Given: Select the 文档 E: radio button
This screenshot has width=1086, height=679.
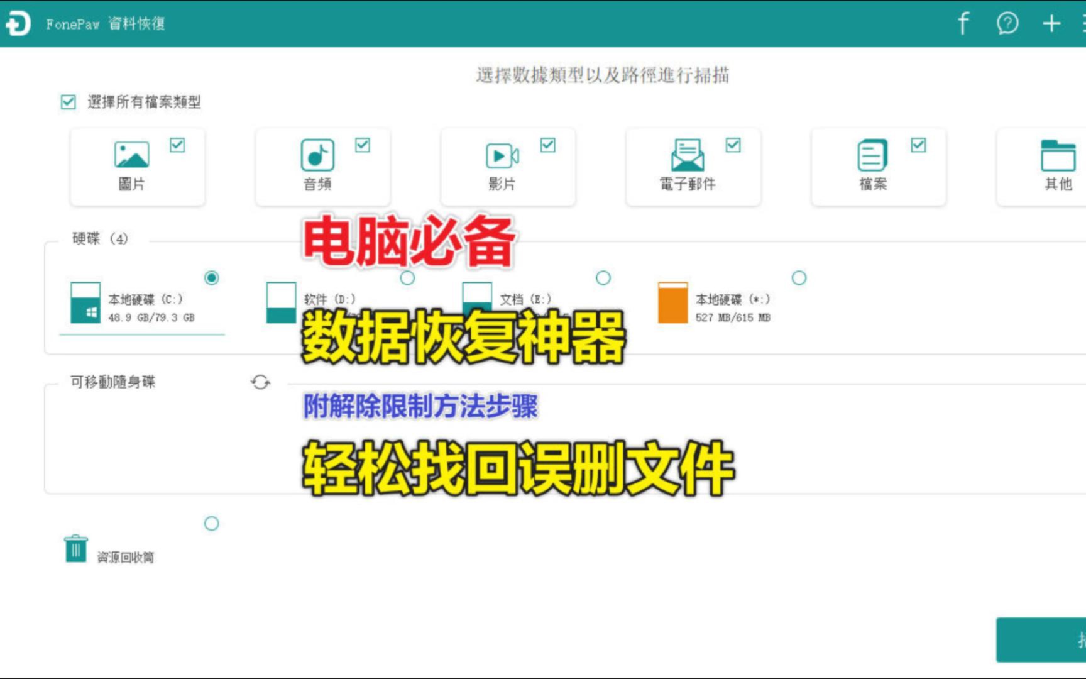Looking at the screenshot, I should point(603,277).
